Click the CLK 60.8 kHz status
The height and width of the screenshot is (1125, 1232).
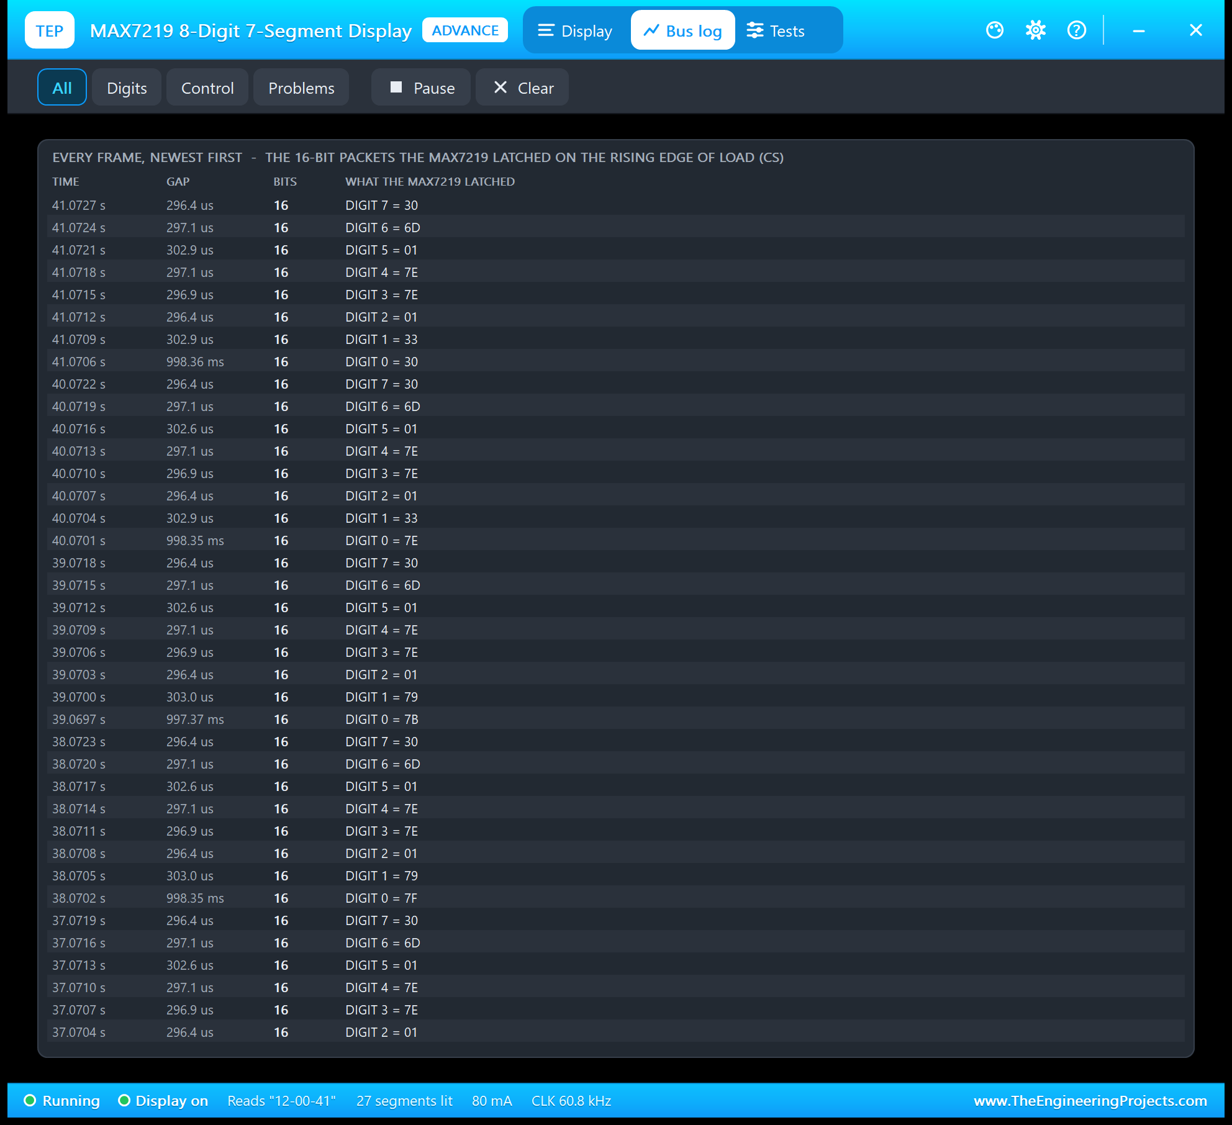point(571,1101)
